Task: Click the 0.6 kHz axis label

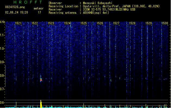Action: (2, 103)
